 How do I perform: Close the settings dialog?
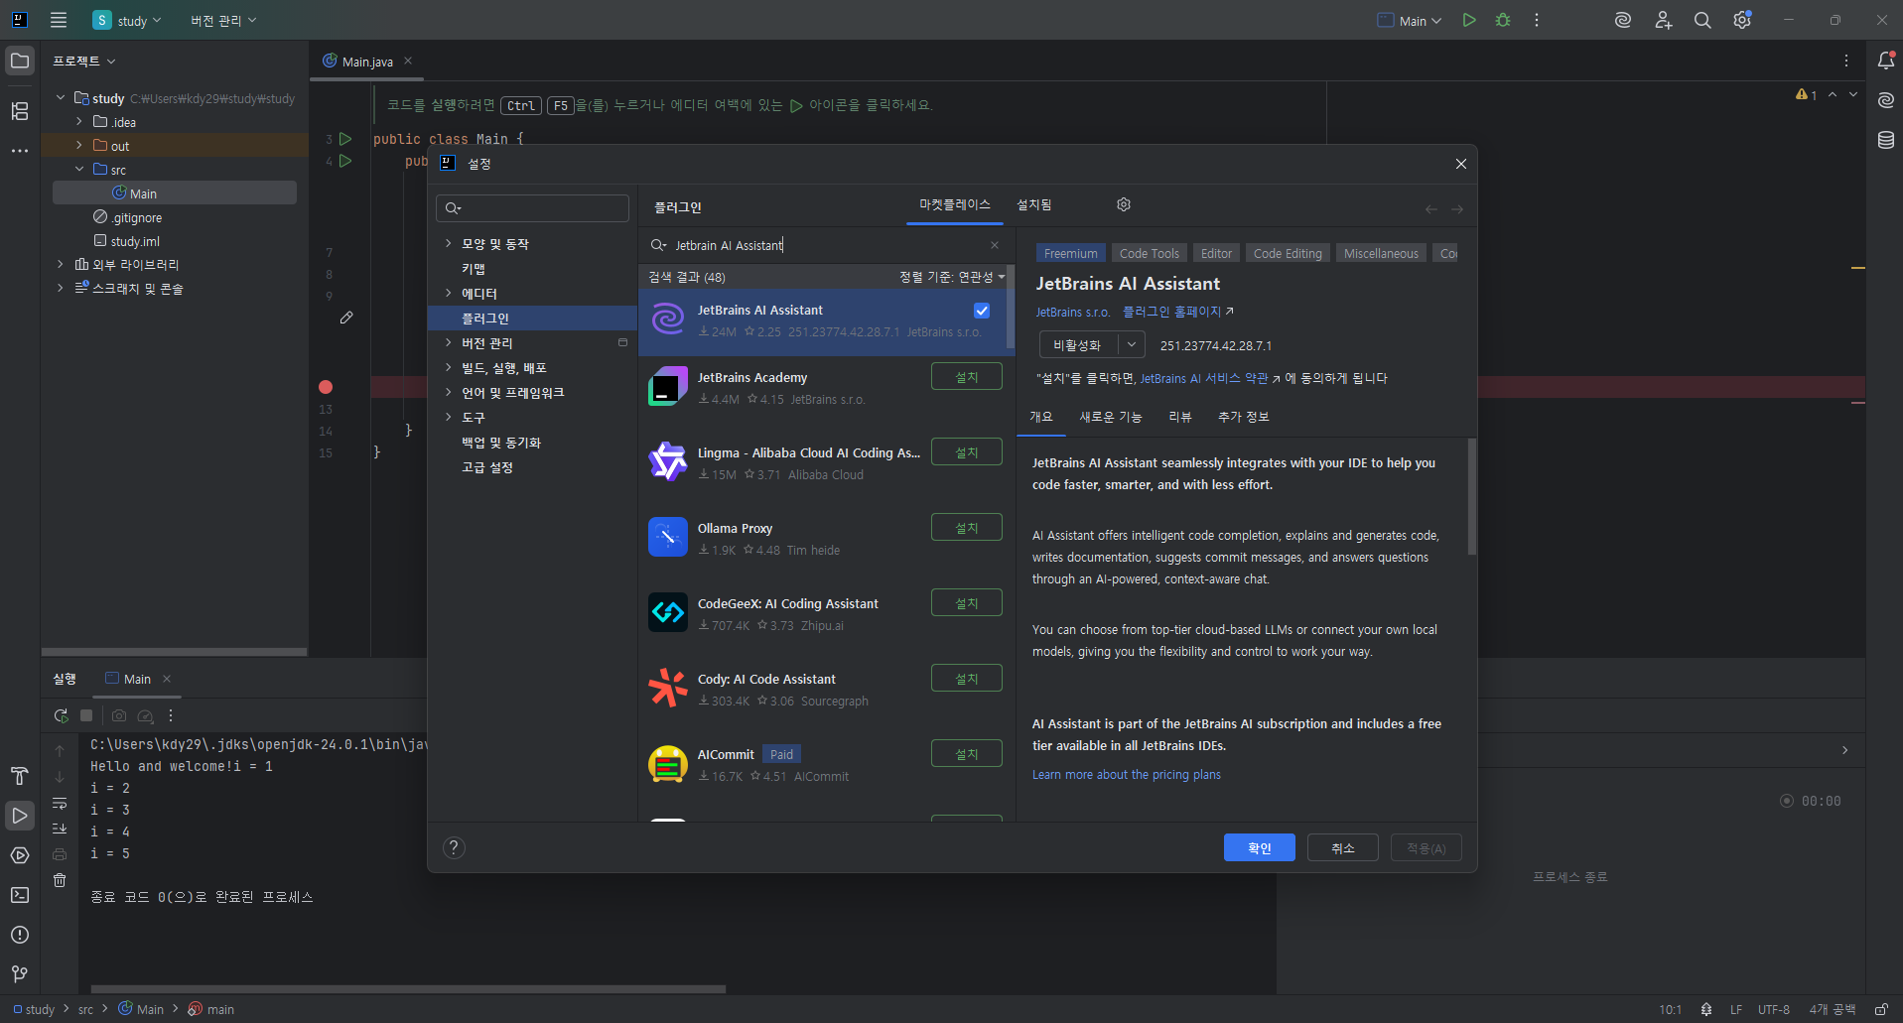coord(1461,164)
